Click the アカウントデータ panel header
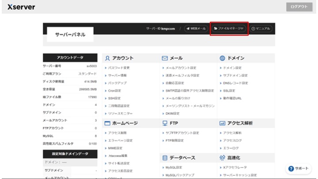Image resolution: width=318 pixels, height=179 pixels. pyautogui.click(x=70, y=57)
